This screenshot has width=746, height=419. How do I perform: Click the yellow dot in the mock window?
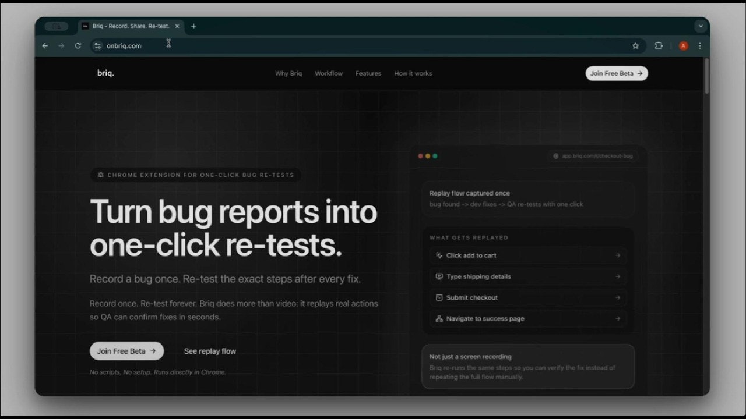pyautogui.click(x=428, y=156)
